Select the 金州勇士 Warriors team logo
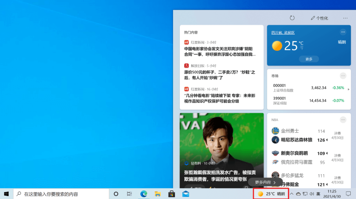Screen dimensions: 356x199 275,131
